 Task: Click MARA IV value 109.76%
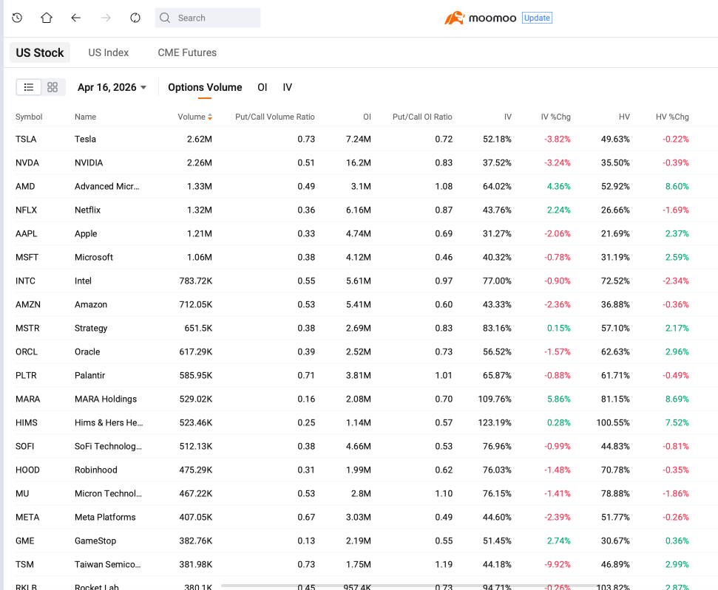pos(495,399)
